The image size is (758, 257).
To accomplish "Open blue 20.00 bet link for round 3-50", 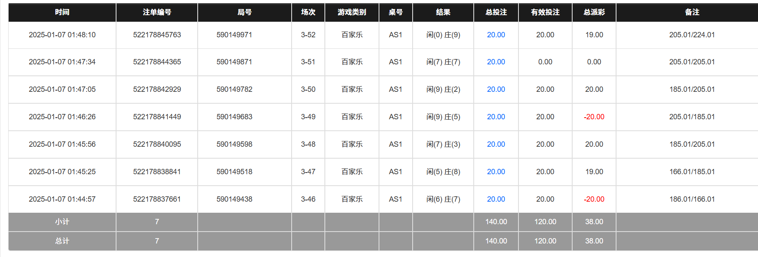I will point(496,89).
